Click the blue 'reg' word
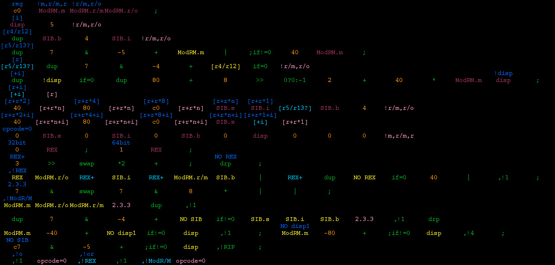 [x=17, y=4]
